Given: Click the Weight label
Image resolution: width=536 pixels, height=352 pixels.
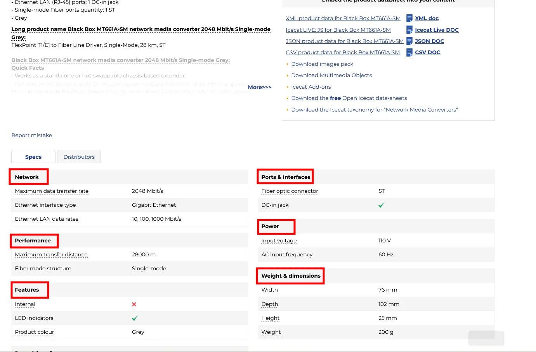Looking at the screenshot, I should [271, 332].
